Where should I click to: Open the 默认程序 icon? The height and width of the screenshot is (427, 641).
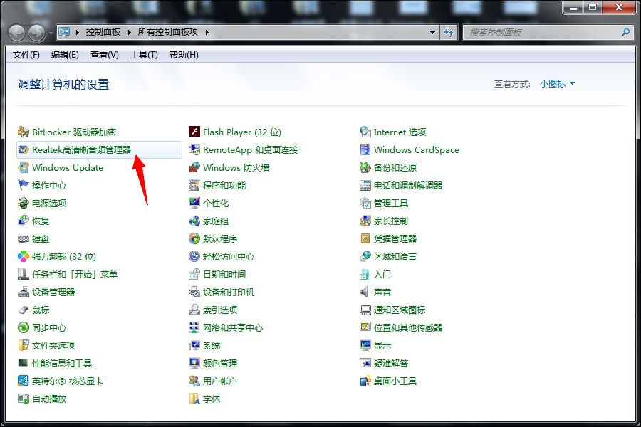pos(194,238)
